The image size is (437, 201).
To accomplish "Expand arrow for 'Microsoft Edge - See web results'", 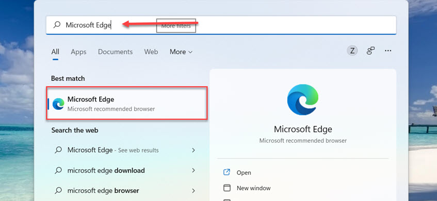I will [x=193, y=150].
